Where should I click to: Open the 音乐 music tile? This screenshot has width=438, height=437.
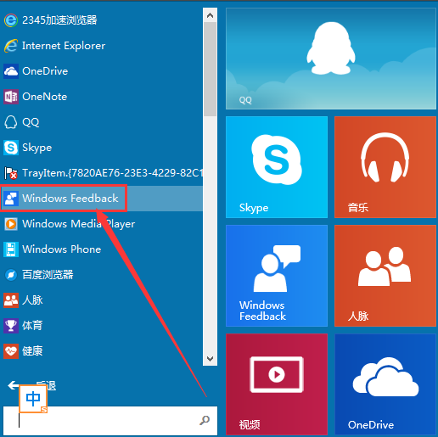385,167
